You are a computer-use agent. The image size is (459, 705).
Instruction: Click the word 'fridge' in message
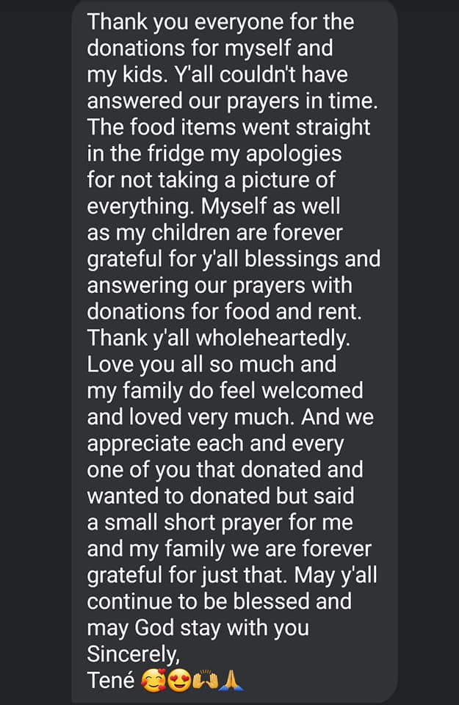(x=176, y=153)
